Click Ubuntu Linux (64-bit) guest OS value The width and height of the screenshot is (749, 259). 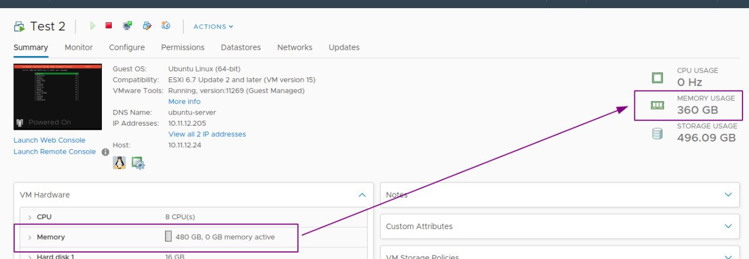coord(204,69)
